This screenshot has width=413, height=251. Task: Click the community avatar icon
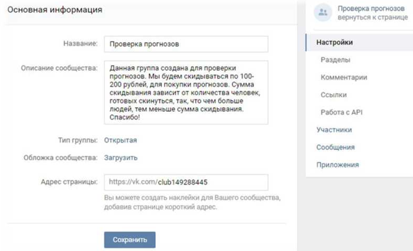coord(322,13)
